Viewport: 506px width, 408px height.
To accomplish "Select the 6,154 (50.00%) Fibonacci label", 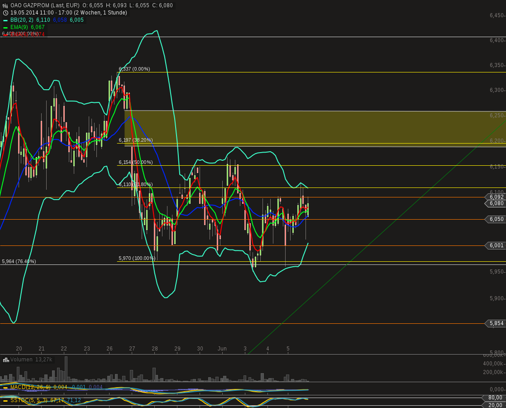I will 135,162.
